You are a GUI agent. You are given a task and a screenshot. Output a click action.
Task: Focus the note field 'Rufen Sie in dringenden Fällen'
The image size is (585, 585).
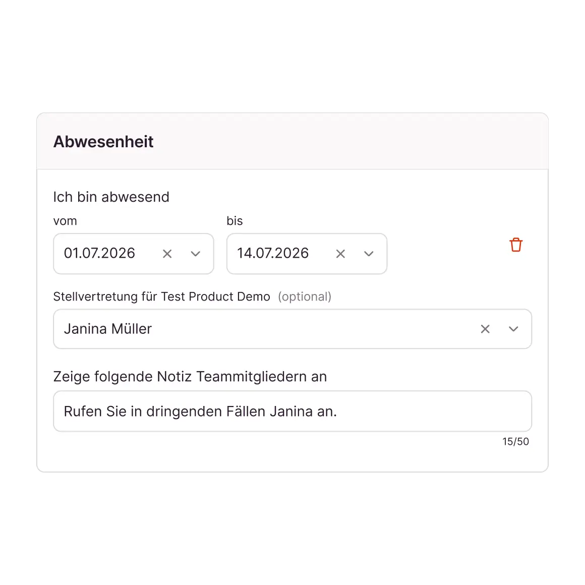click(x=292, y=412)
